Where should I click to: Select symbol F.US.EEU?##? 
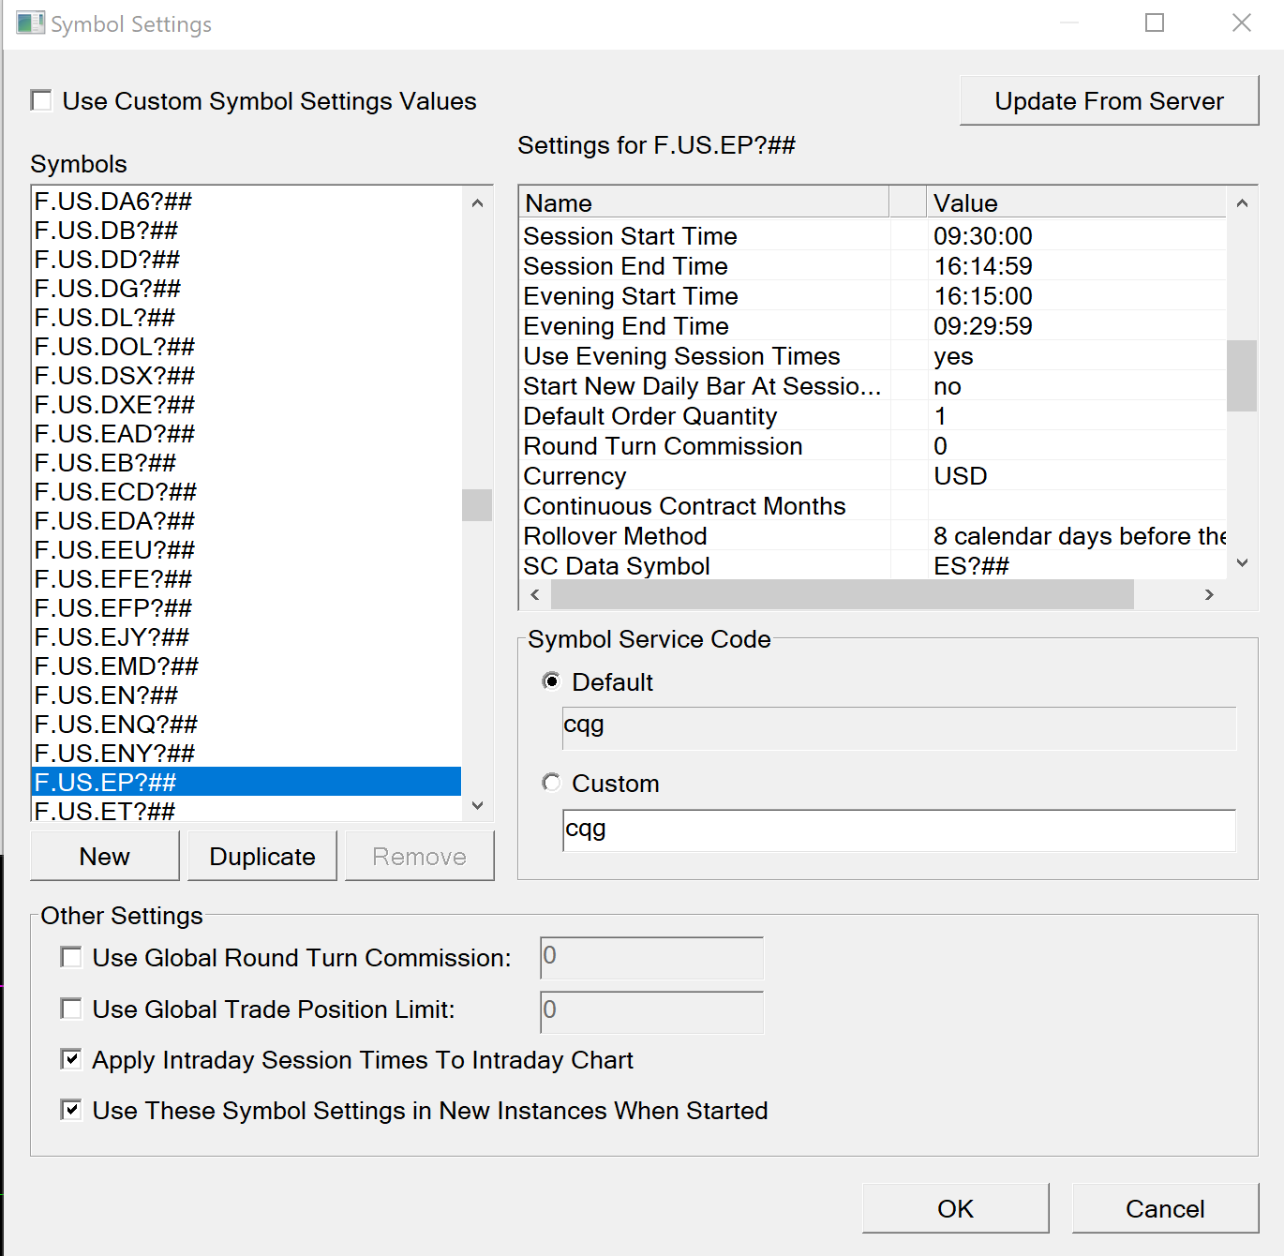tap(246, 550)
